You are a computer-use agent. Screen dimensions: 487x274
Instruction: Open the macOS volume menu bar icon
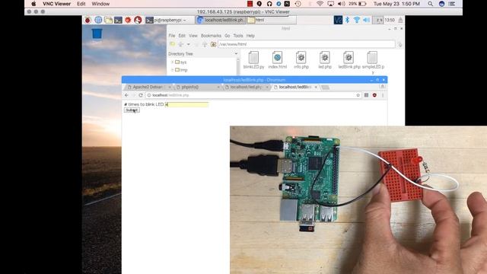point(341,4)
